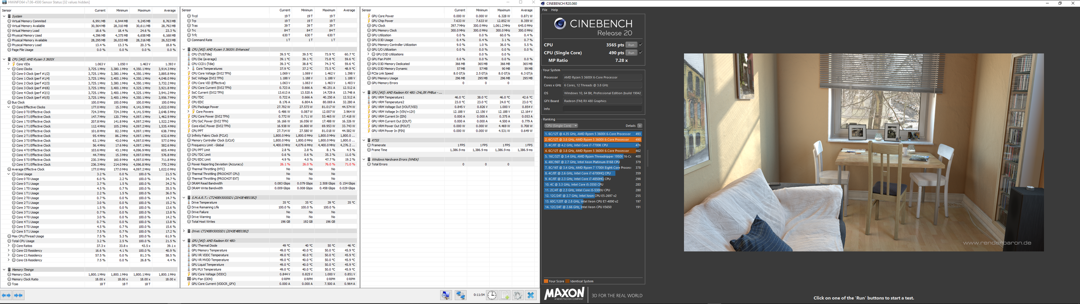The height and width of the screenshot is (304, 1080).
Task: Click the Details label in Ranking
Action: click(x=630, y=126)
